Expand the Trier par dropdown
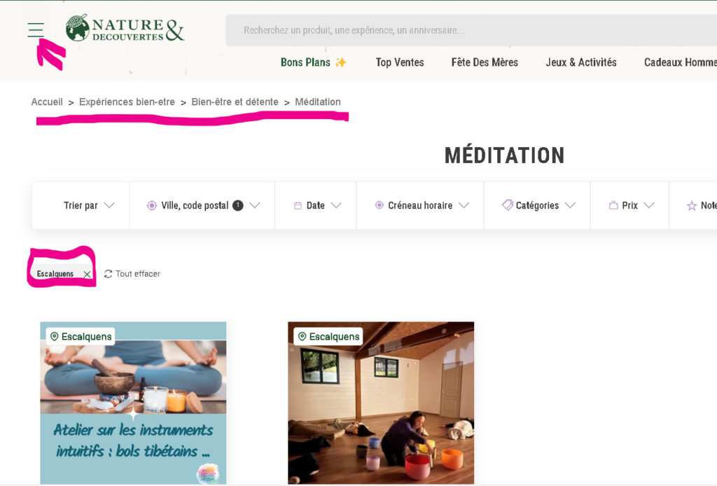The image size is (717, 486). [89, 206]
